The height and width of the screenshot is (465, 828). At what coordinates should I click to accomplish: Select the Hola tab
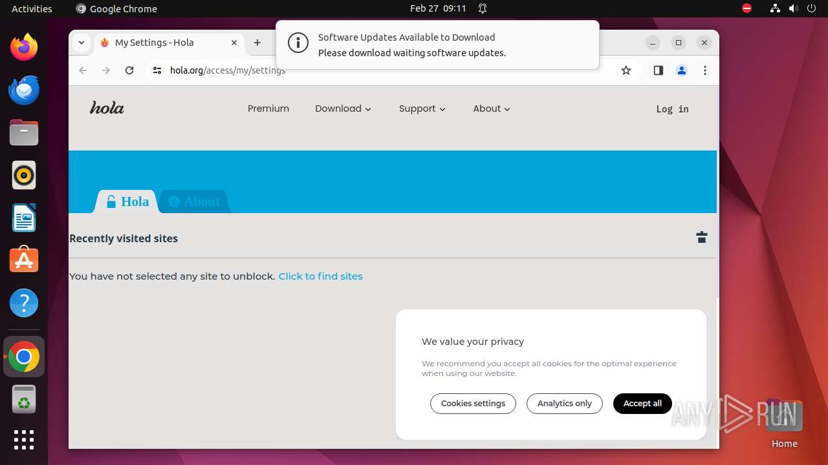tap(127, 201)
